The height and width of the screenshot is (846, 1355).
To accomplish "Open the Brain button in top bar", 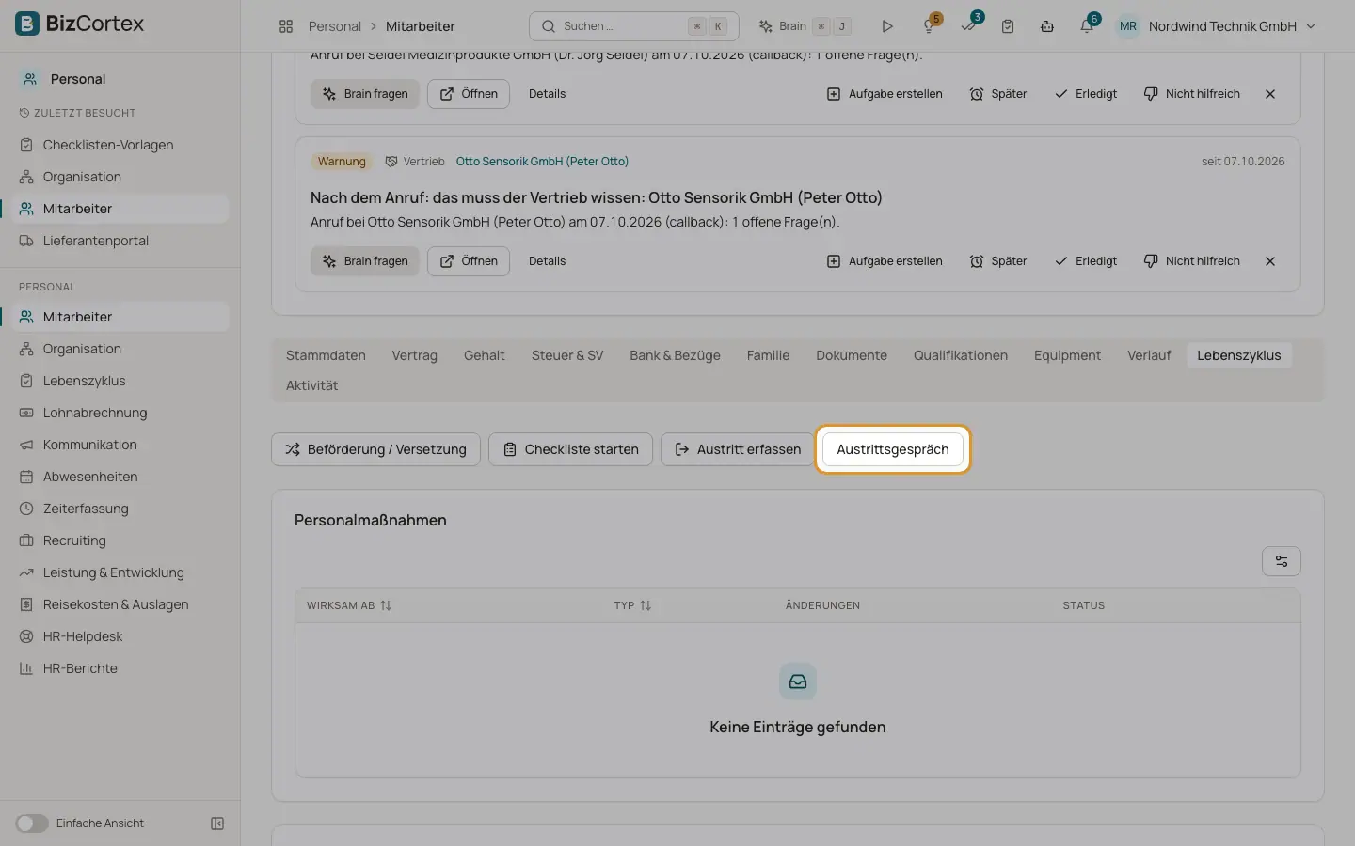I will 805,26.
